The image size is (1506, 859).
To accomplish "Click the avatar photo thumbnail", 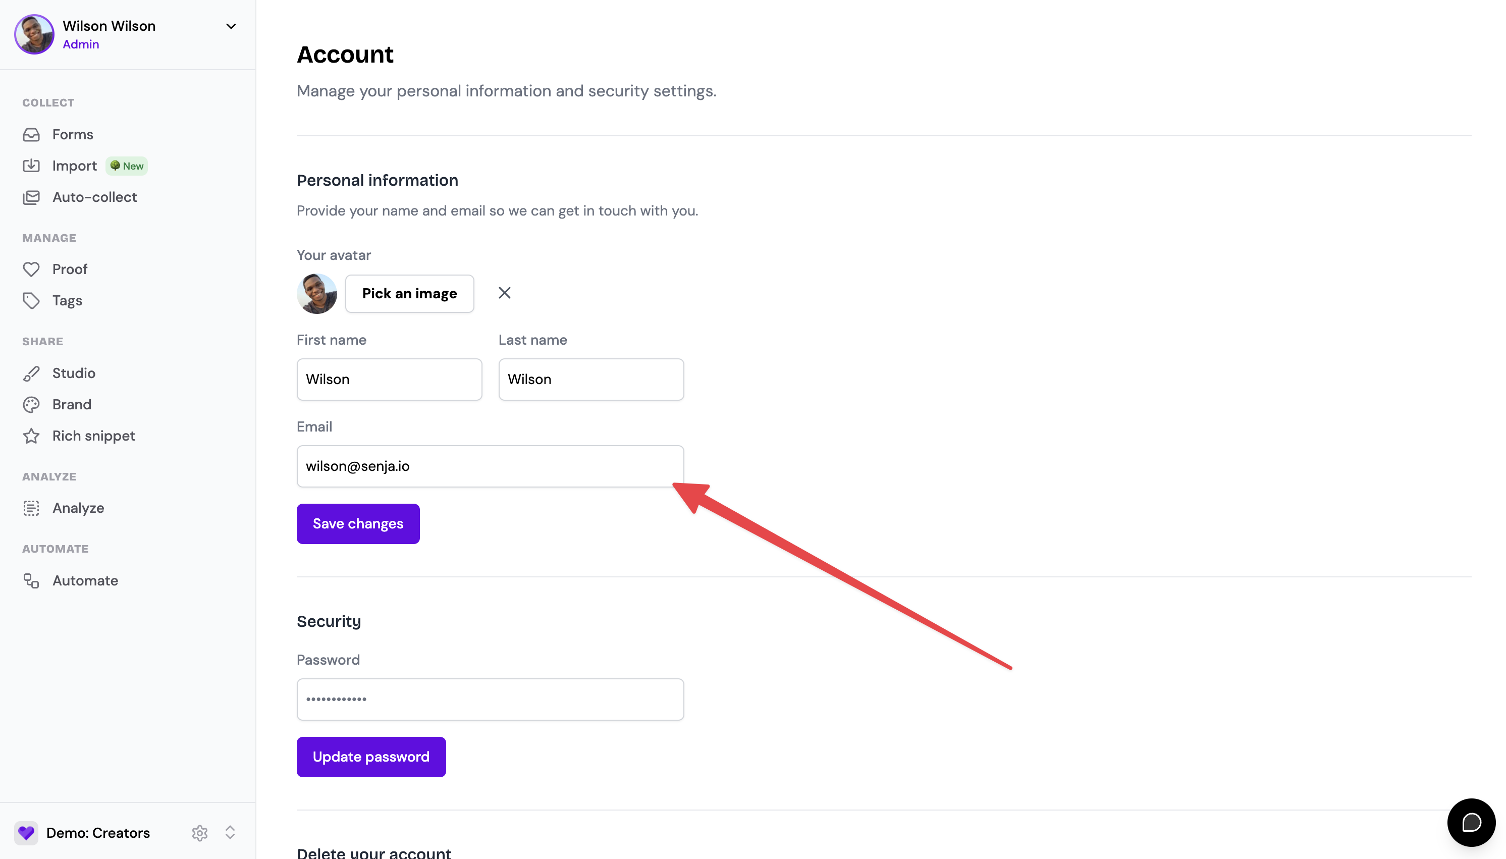I will pos(317,294).
